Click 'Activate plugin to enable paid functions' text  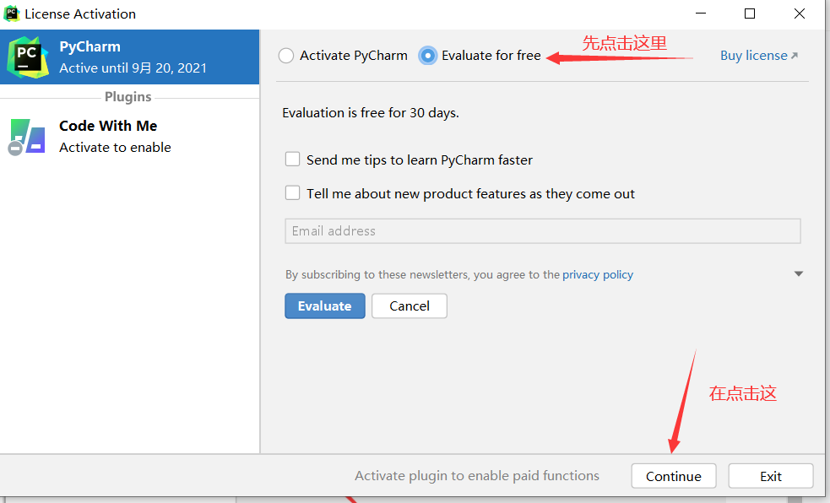tap(477, 475)
